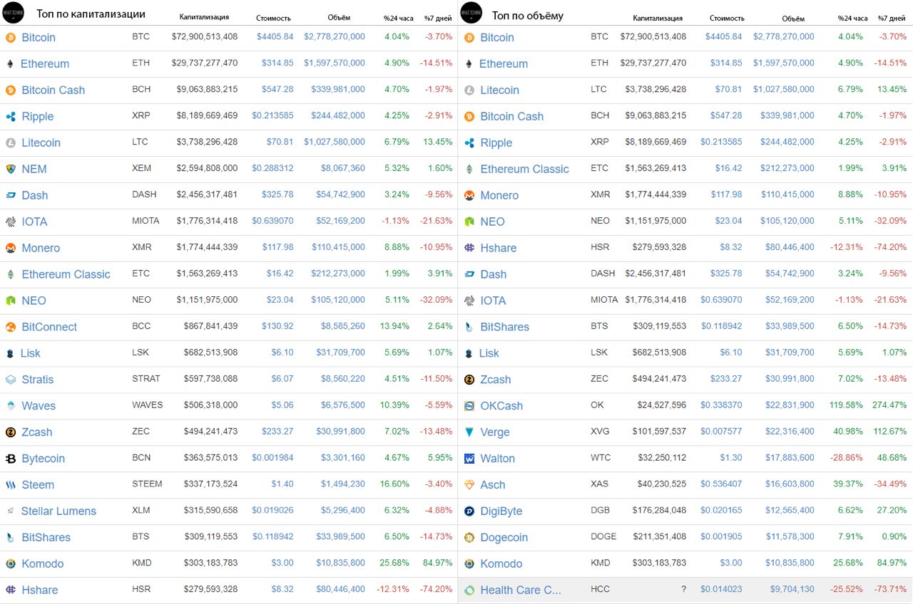913x604 pixels.
Task: Click the Asch coin icon
Action: click(x=469, y=485)
